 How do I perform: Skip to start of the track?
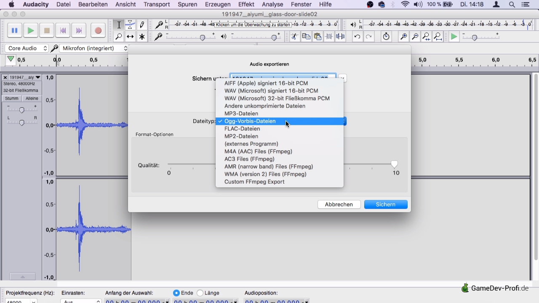[x=63, y=30]
